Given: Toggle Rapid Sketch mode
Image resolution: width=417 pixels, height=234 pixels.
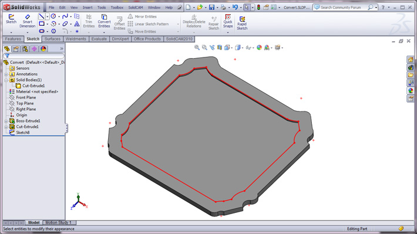Looking at the screenshot, I should 242,23.
